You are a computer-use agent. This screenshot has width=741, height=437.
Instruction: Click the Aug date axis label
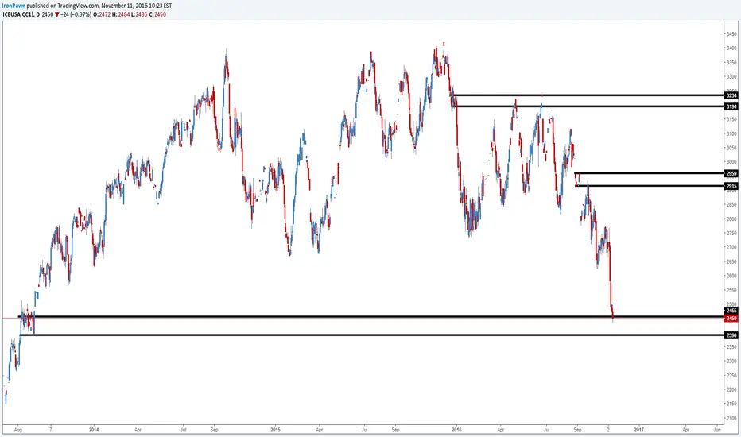(x=18, y=430)
